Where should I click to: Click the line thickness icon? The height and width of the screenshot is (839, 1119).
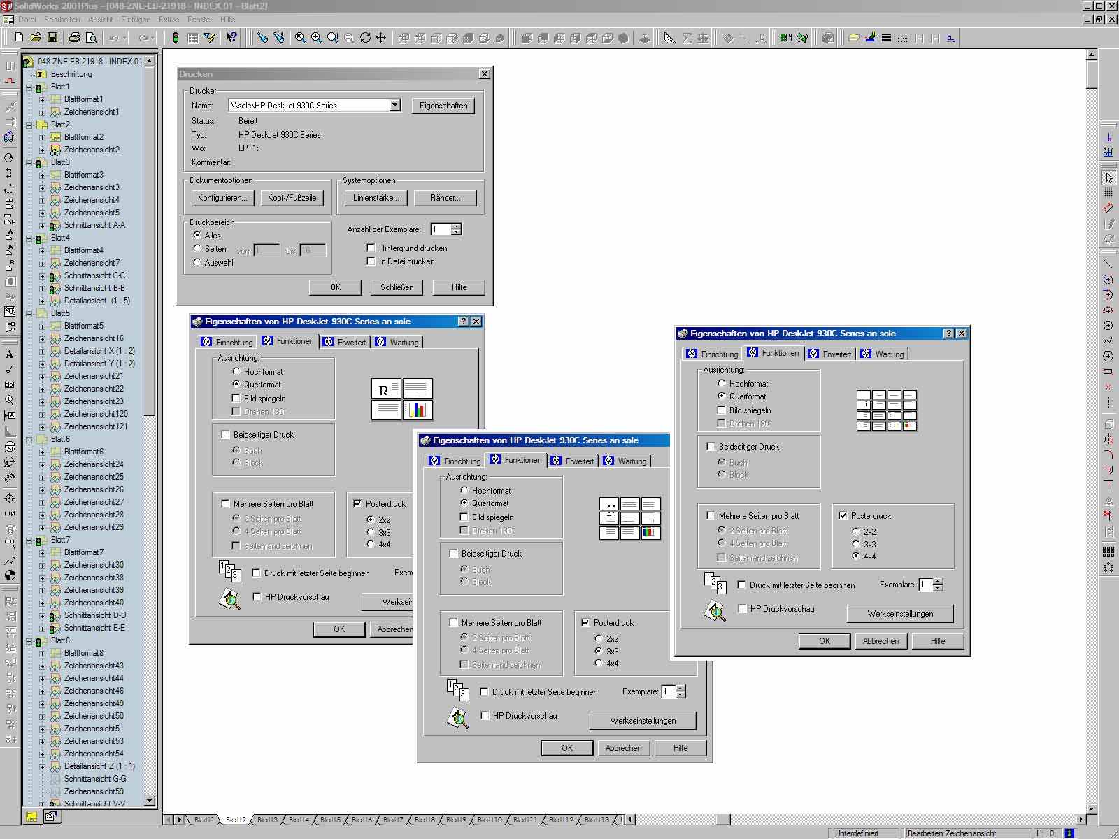[x=886, y=38]
